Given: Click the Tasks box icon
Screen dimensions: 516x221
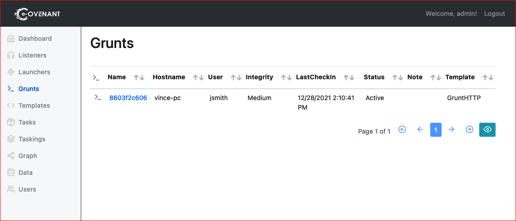Looking at the screenshot, I should pyautogui.click(x=11, y=122).
